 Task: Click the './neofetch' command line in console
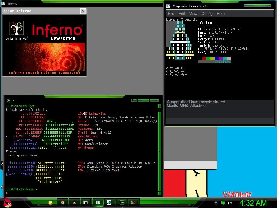(x=182, y=19)
